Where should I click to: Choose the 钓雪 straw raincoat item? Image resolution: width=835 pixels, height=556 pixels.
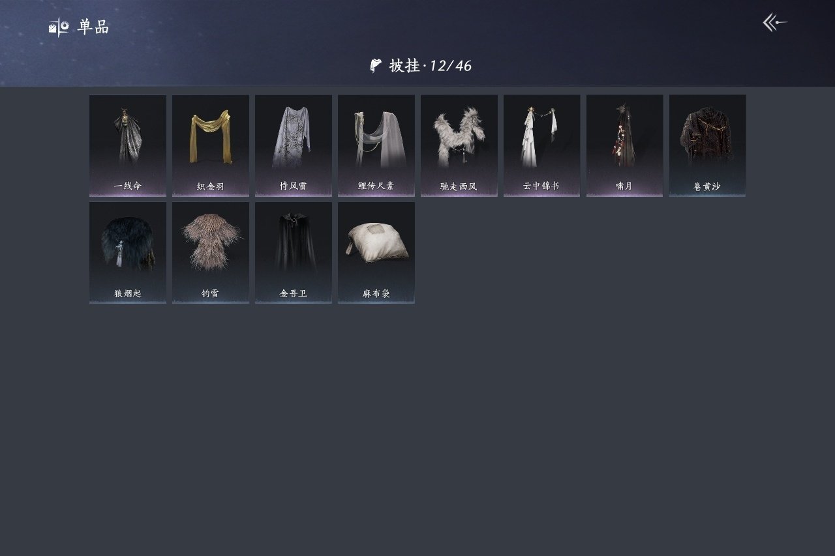[x=211, y=252]
